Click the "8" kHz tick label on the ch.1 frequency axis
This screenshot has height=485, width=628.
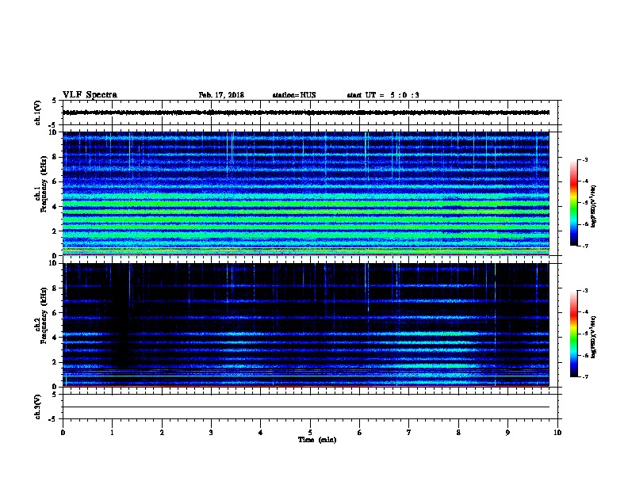55,157
